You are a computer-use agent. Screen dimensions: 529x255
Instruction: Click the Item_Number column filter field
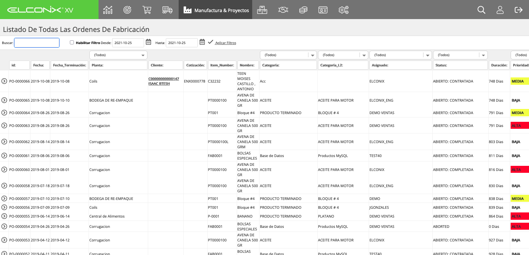tap(222, 65)
